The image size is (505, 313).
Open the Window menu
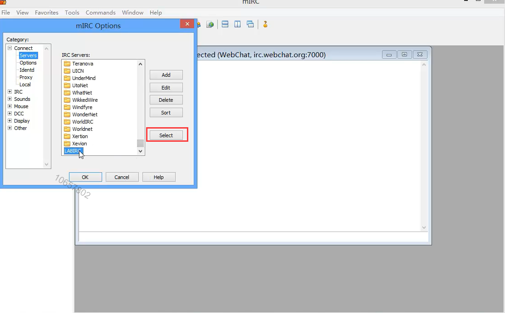coord(132,13)
